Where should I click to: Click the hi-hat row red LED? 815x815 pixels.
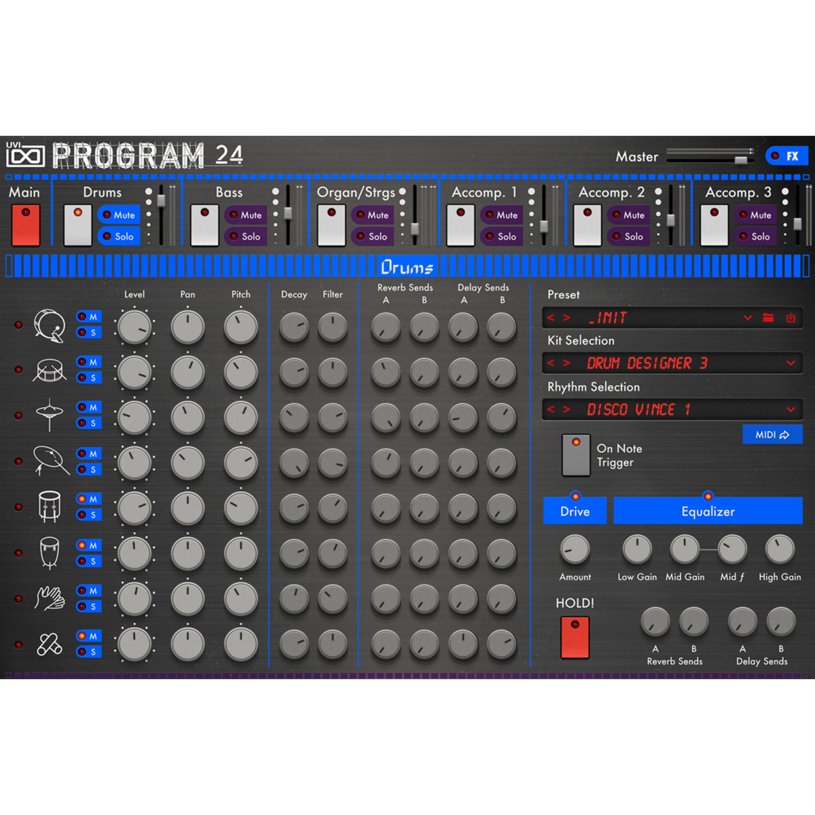(x=18, y=415)
